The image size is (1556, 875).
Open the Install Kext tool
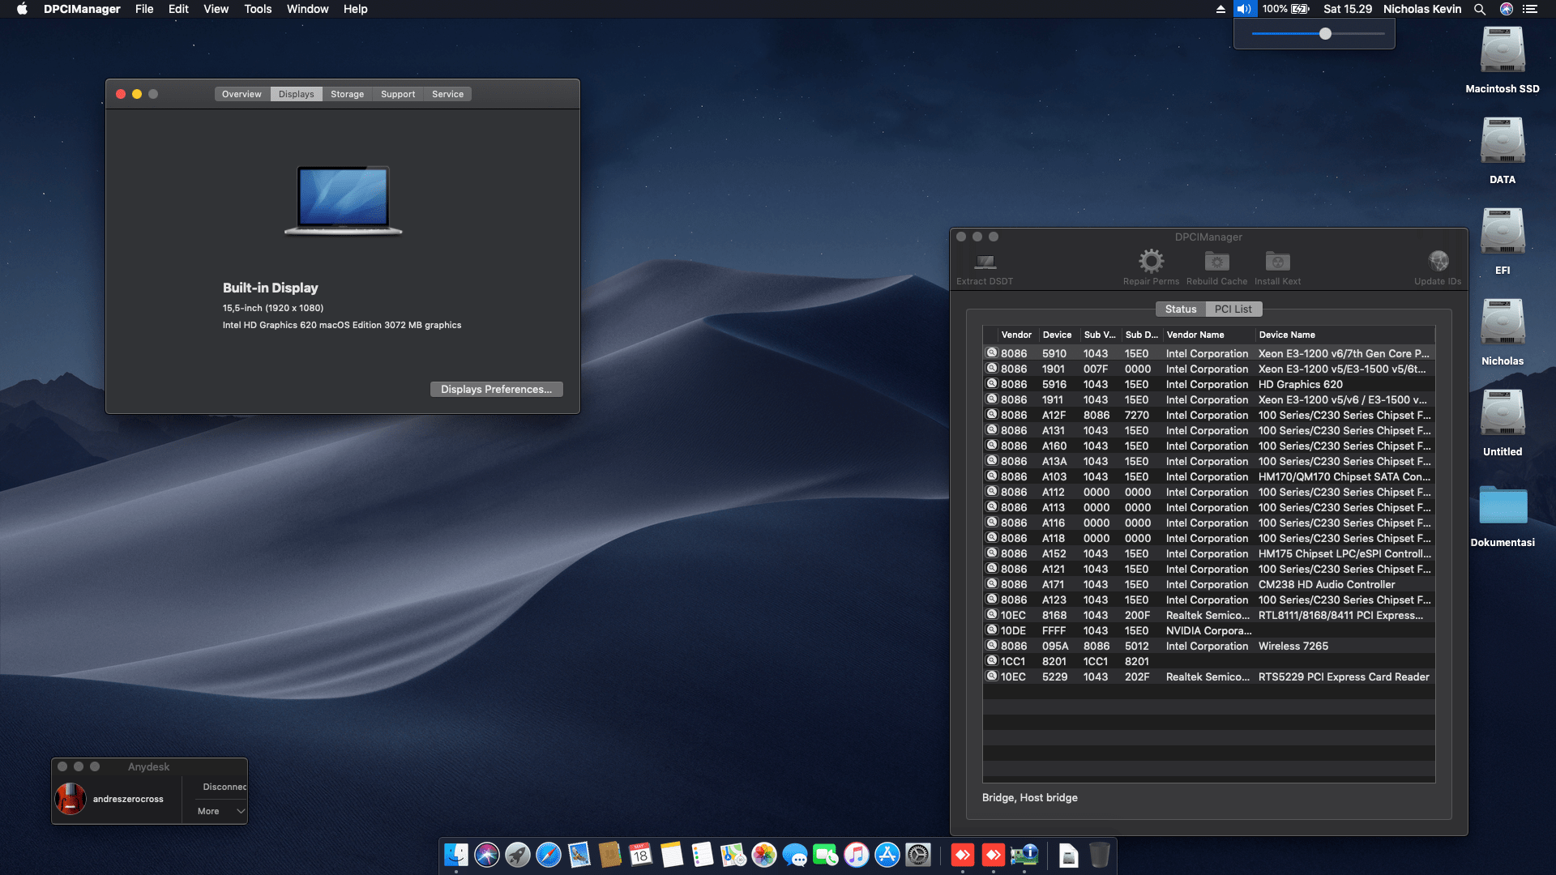1277,266
